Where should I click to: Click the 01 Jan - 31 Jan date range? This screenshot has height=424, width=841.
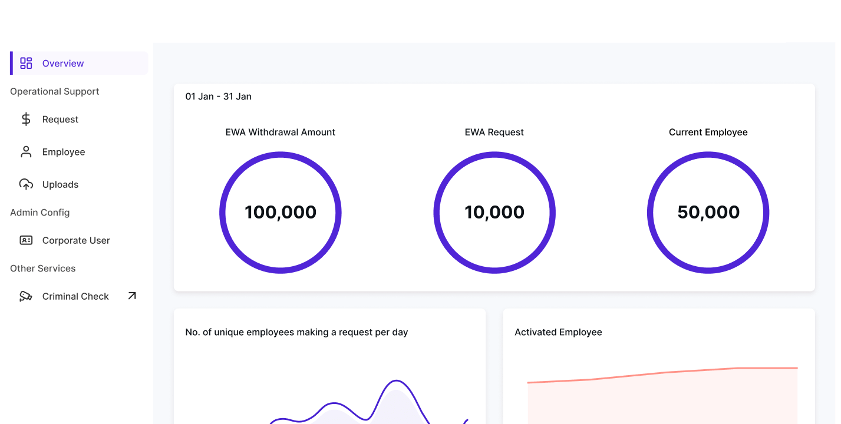click(x=218, y=97)
